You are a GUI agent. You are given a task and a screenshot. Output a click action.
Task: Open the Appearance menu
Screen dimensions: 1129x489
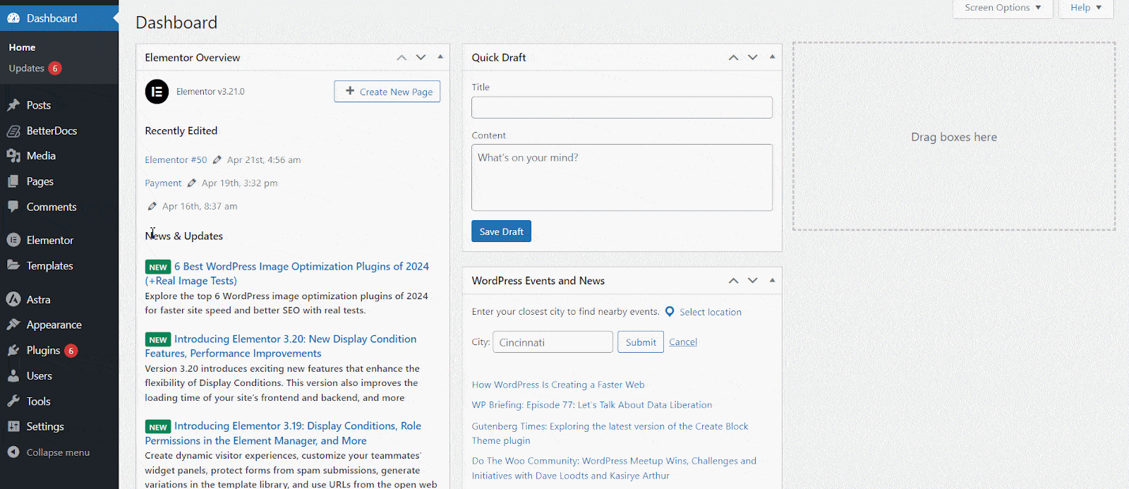pyautogui.click(x=54, y=325)
